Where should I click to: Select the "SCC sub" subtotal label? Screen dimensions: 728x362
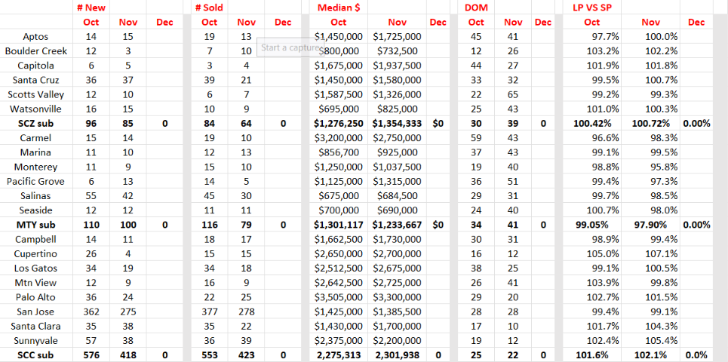click(x=35, y=355)
